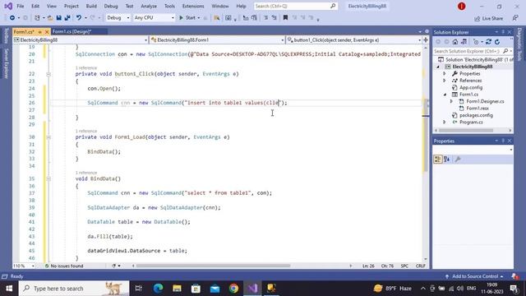Click the Find in Files icon
The image size is (526, 296).
tap(217, 18)
